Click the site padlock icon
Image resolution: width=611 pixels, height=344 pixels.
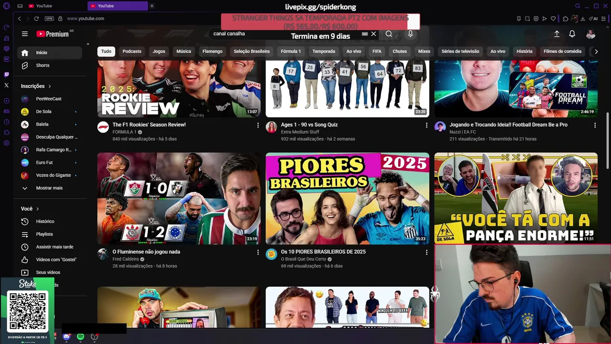coord(60,19)
